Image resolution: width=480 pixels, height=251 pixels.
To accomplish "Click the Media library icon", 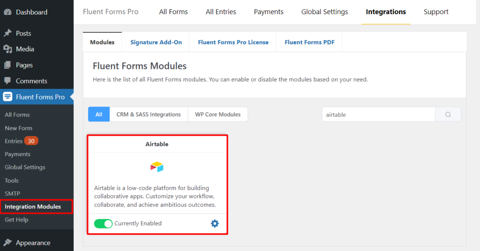I will [8, 49].
